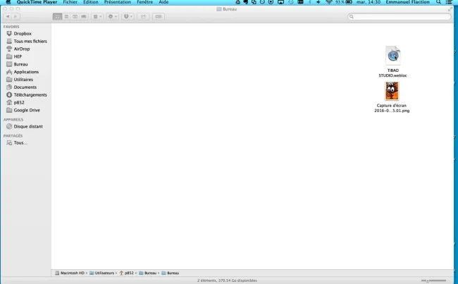Open the Apple menu
Image resolution: width=458 pixels, height=284 pixels.
(8, 2)
